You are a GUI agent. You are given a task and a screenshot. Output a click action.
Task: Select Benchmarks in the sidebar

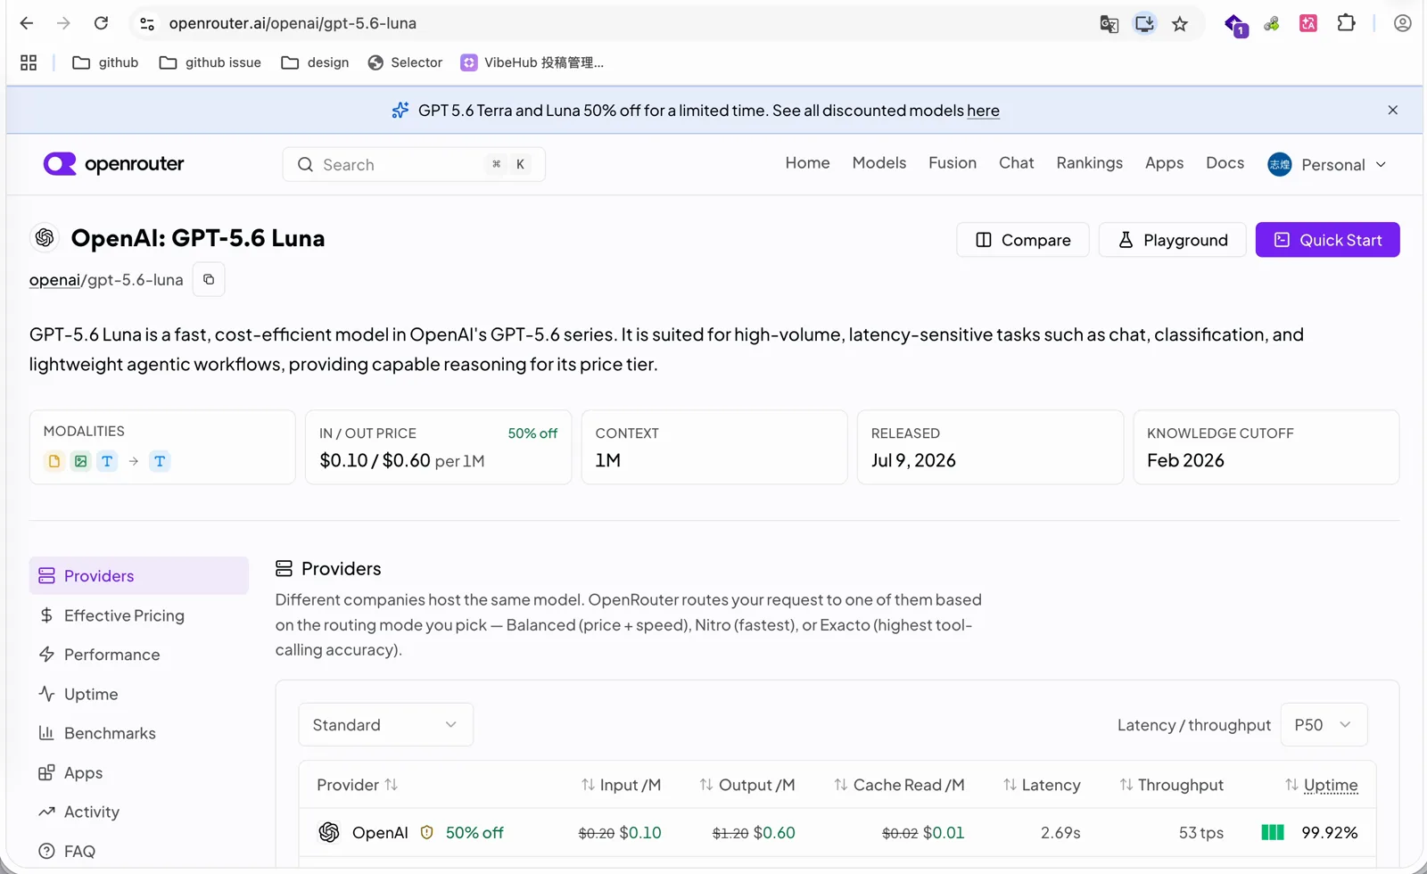point(139,733)
